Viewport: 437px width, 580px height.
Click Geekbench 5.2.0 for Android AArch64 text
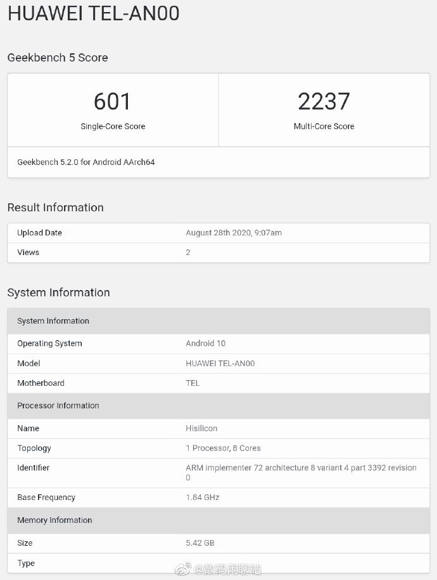coord(86,162)
